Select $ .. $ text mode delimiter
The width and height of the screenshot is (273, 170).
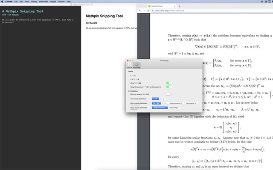155,99
